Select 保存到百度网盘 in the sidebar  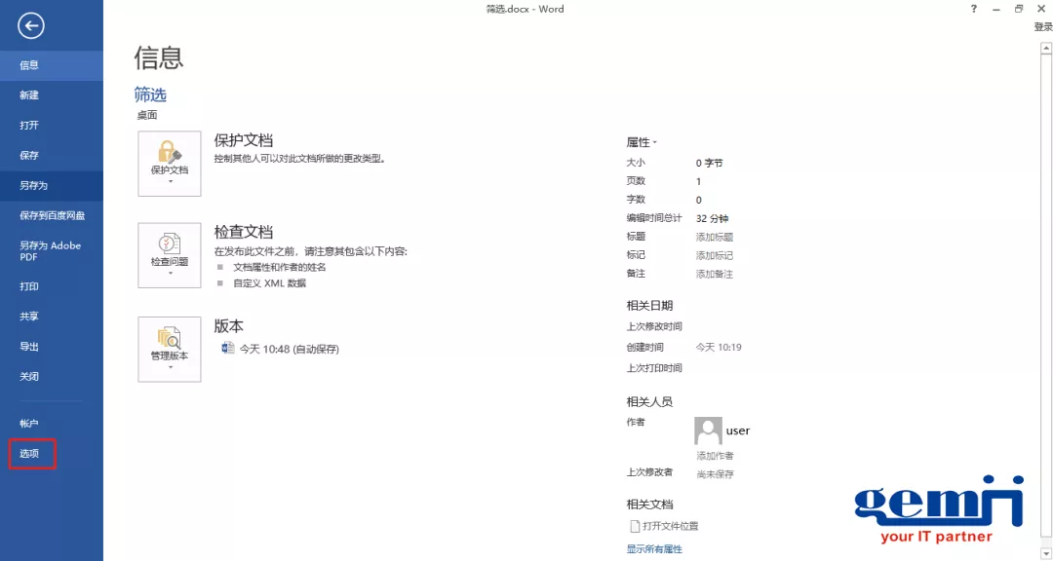coord(52,215)
